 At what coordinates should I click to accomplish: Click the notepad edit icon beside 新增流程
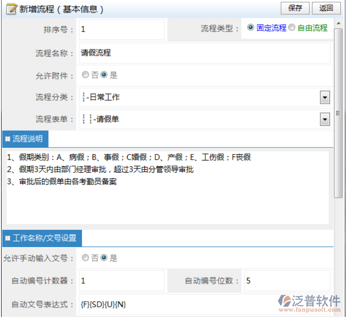(11, 9)
